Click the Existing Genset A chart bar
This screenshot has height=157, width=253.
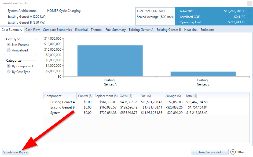coord(110,61)
